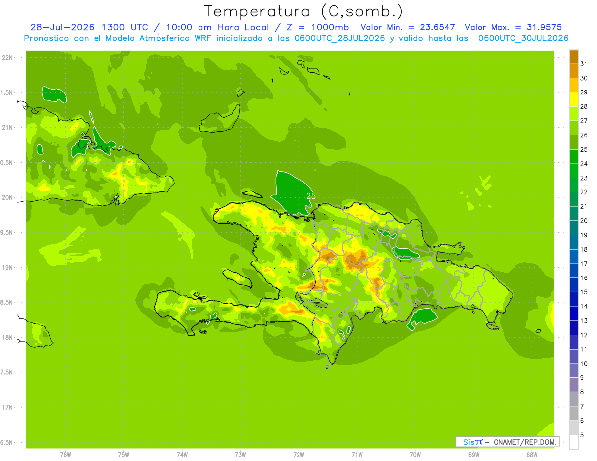Click the 21N latitude axis label

coord(7,127)
